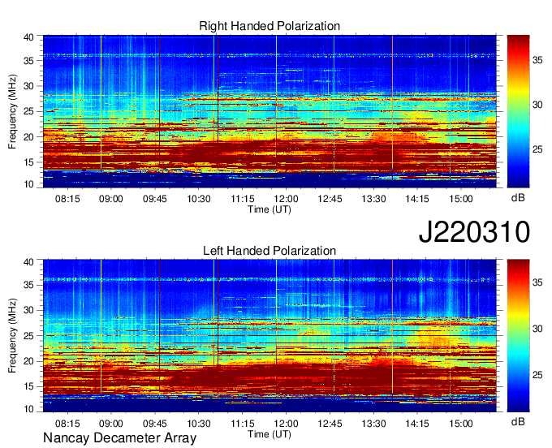Screen dimensions: 552x448
Task: Click the Right Handed plot's color bar
Action: click(518, 111)
